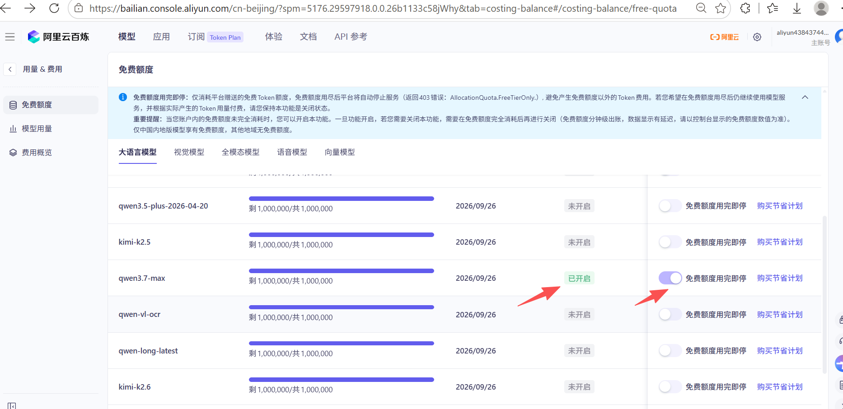Click the 未开启 status badge for kimi-k2.5
The width and height of the screenshot is (843, 409).
pos(579,242)
